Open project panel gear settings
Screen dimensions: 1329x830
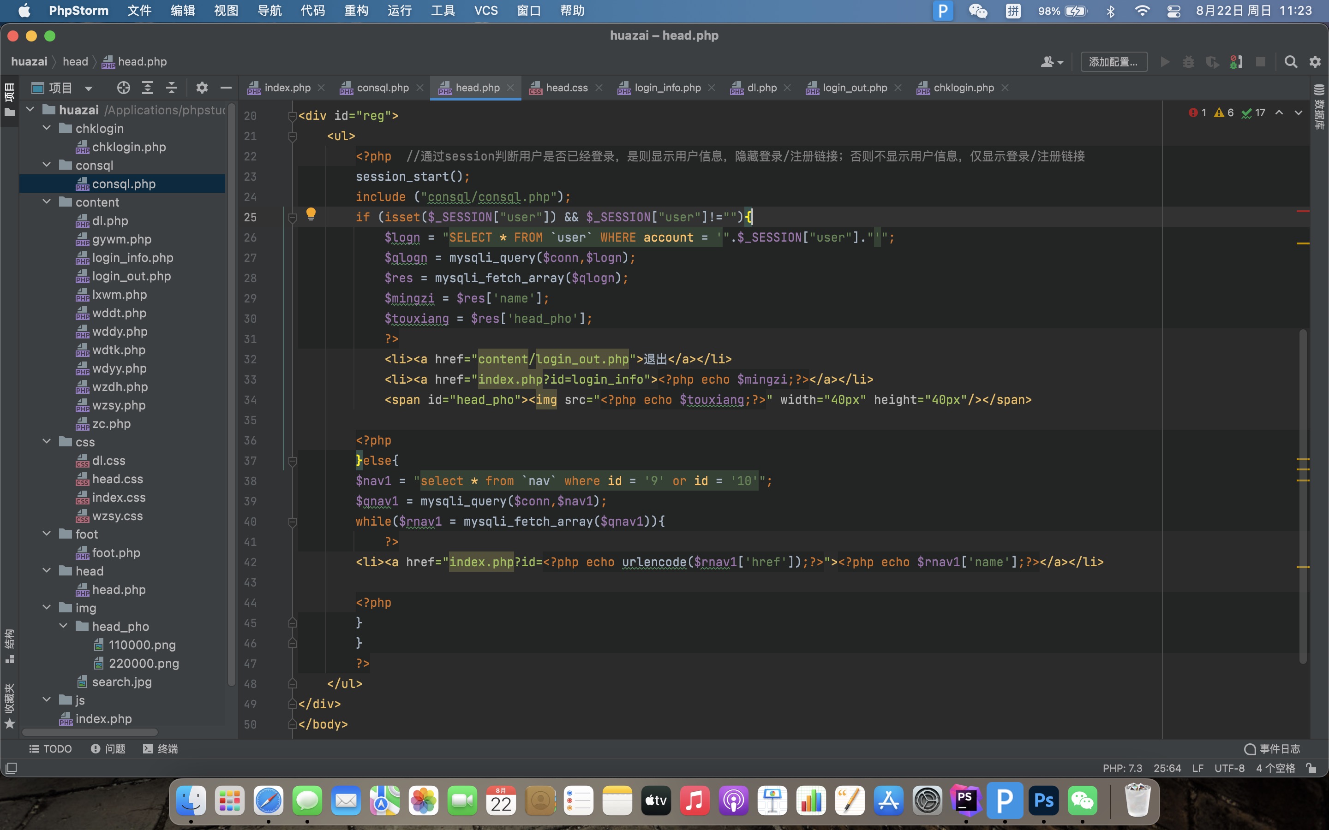pos(202,88)
